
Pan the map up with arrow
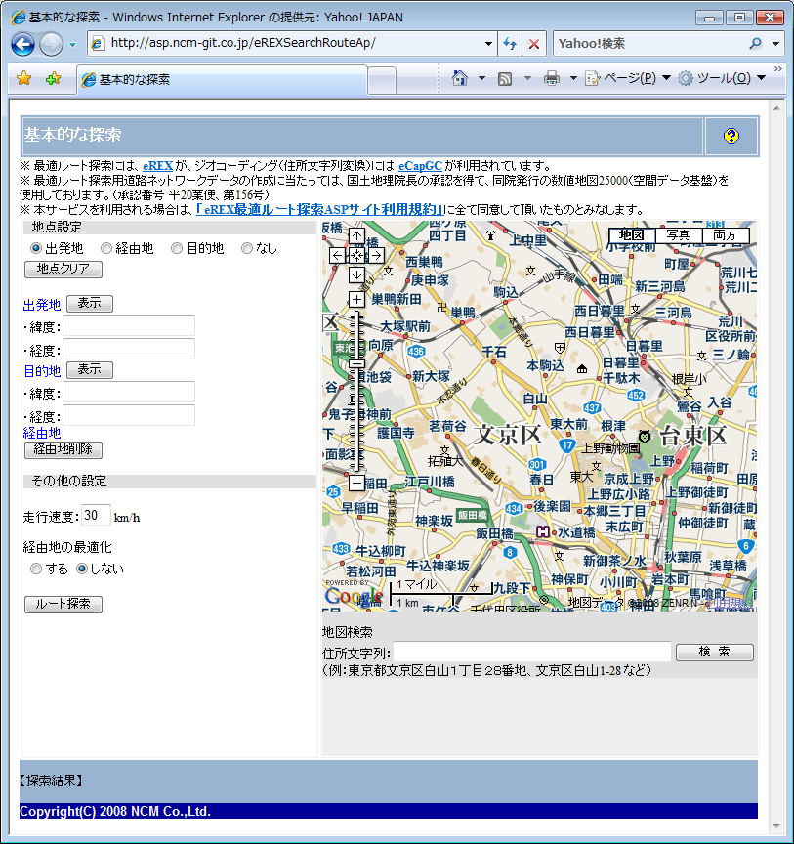[356, 235]
